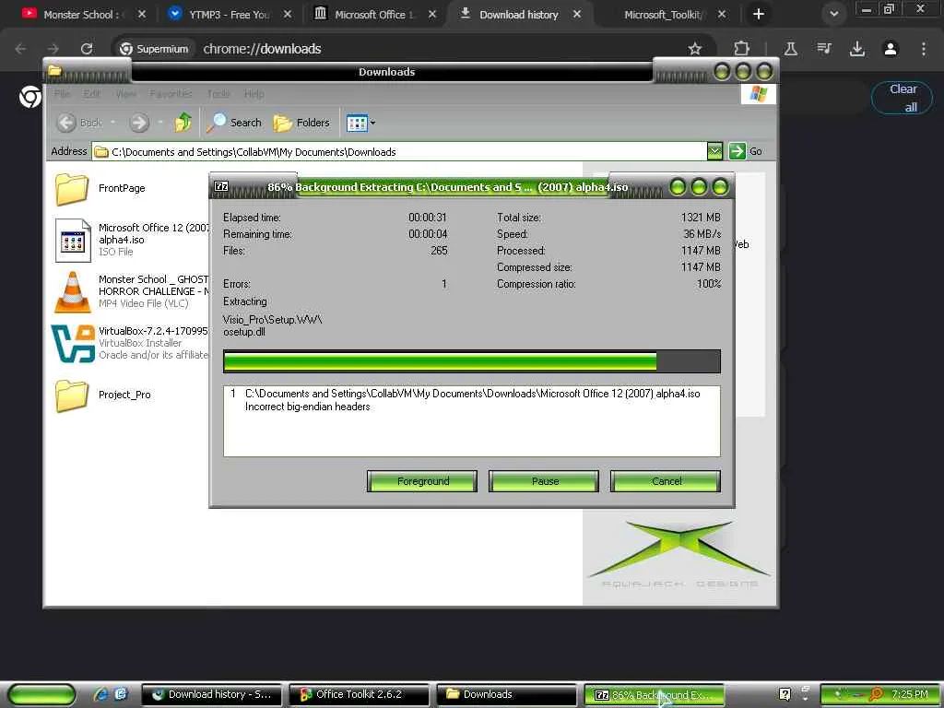Click the extraction progress bar
Screen dimensions: 944x708
(x=471, y=361)
